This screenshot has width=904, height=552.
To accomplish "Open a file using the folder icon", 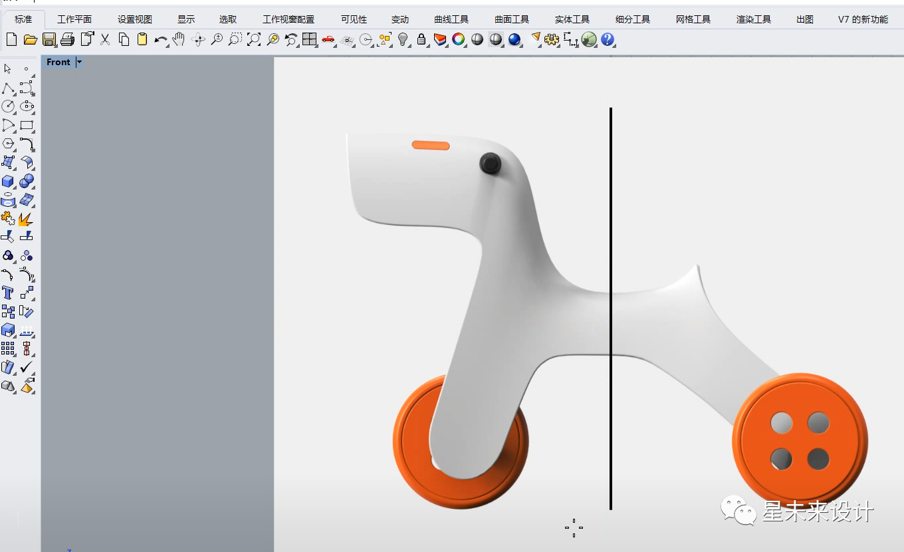I will pyautogui.click(x=30, y=40).
